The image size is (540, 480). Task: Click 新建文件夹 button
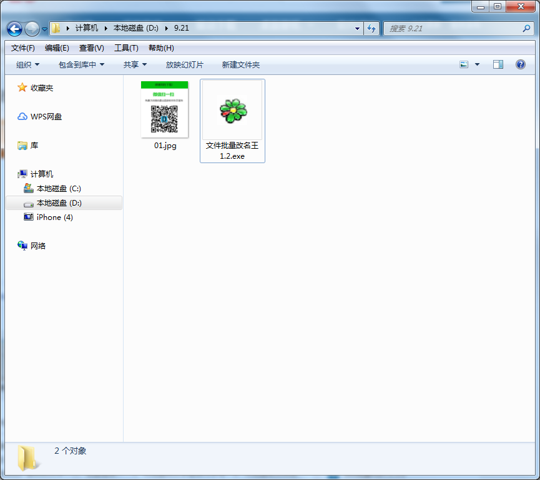click(241, 65)
